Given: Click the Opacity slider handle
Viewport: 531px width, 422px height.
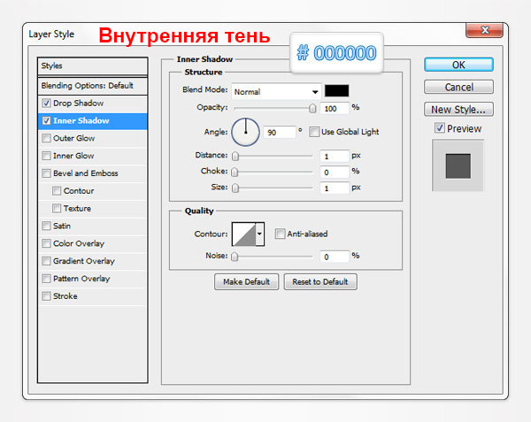Looking at the screenshot, I should click(x=313, y=108).
